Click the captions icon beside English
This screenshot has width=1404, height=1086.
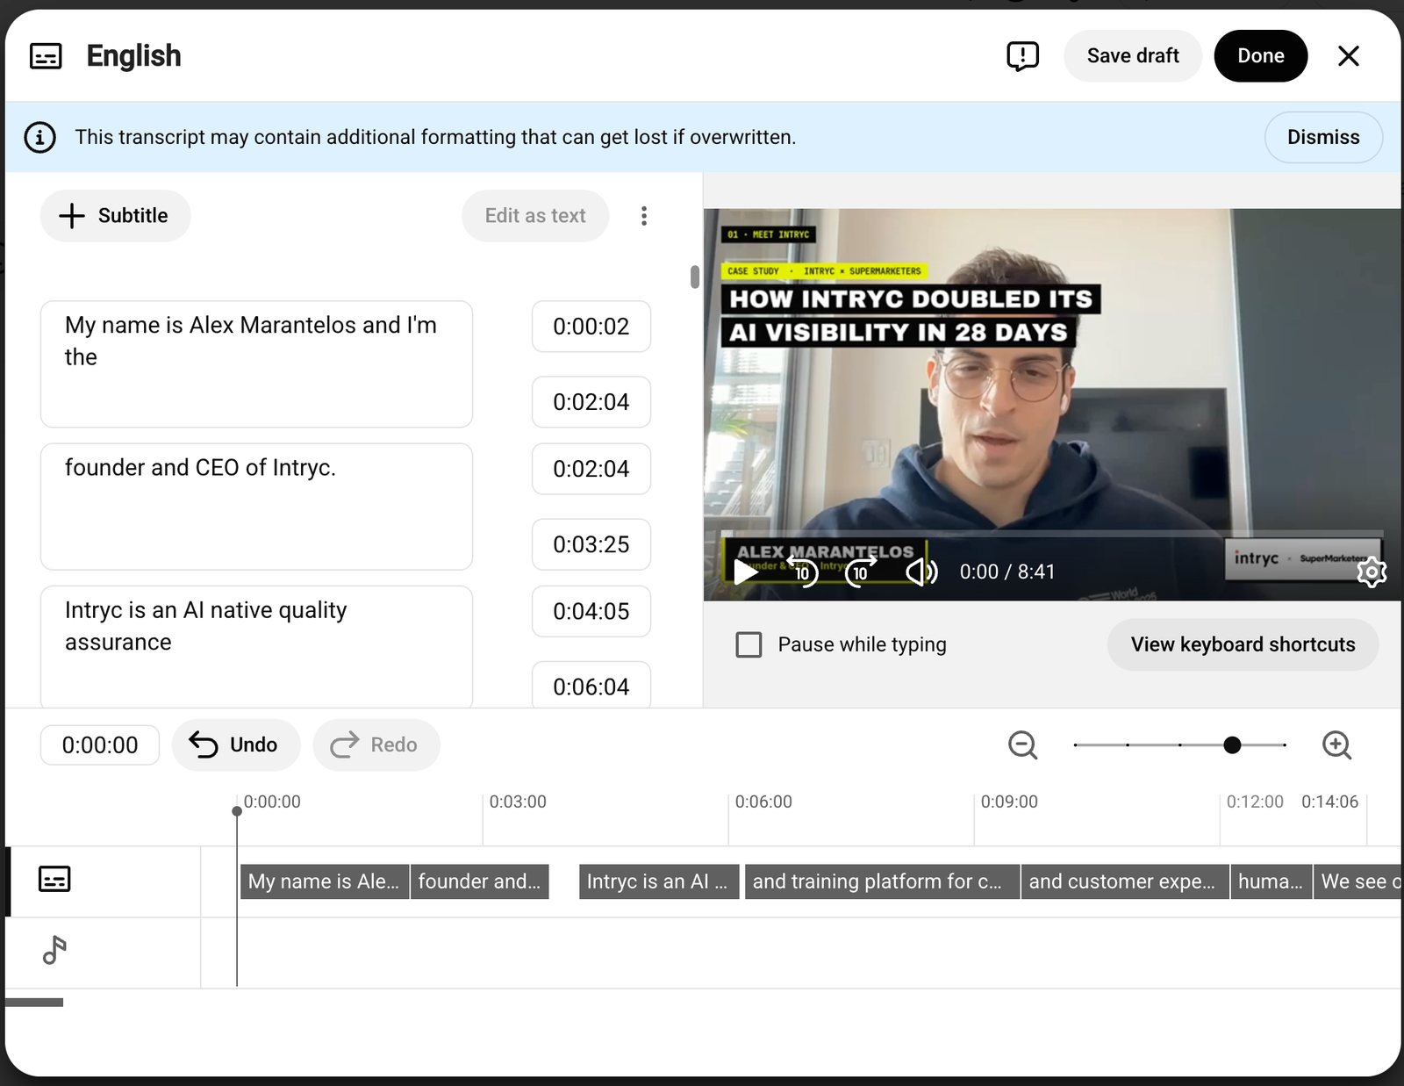click(46, 56)
